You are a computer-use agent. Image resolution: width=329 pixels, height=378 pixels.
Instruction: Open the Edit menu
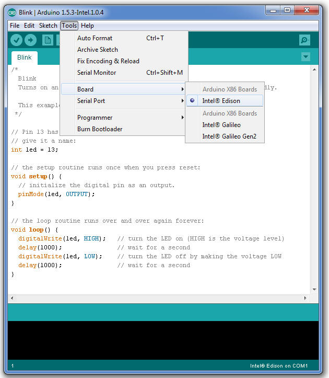tap(29, 26)
